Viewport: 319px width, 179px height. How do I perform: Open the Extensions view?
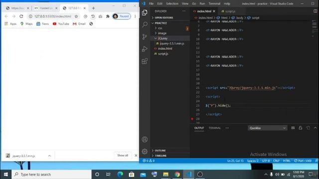pyautogui.click(x=145, y=61)
